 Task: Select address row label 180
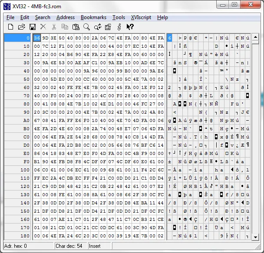click(x=17, y=236)
